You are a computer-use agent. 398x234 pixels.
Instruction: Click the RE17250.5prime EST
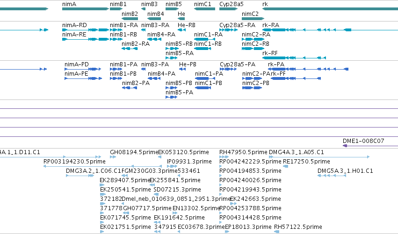[285, 166]
